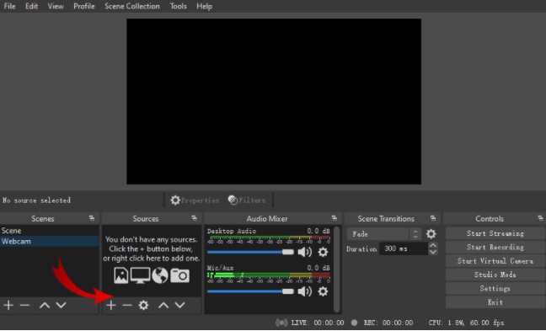
Task: Mute Desktop Audio speaker icon
Action: click(x=305, y=252)
